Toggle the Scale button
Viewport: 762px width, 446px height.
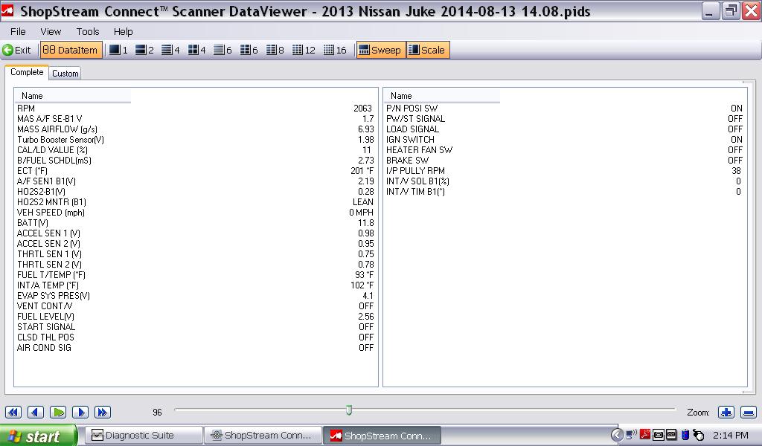428,50
